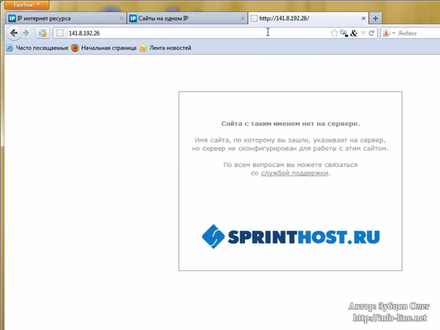Bookmark this page with the star icon
The width and height of the screenshot is (440, 330).
pyautogui.click(x=334, y=33)
